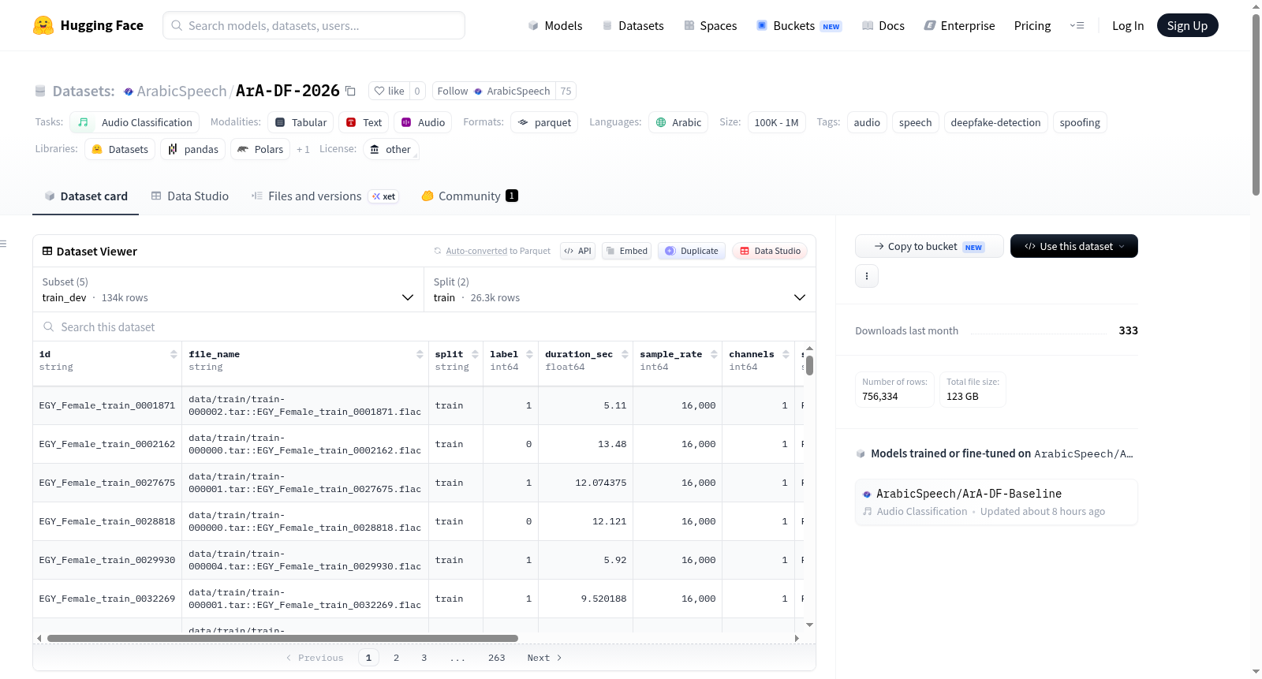The height and width of the screenshot is (679, 1262).
Task: Click the Log In link
Action: click(1127, 25)
